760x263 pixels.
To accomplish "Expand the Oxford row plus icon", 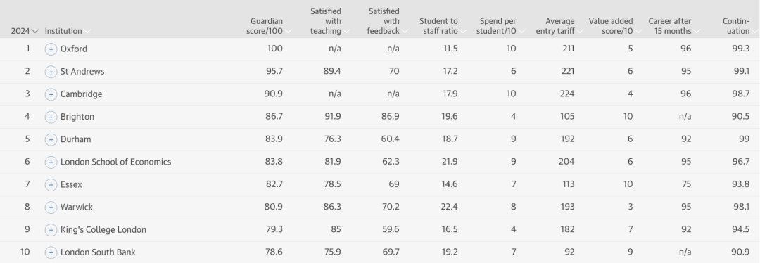I will click(51, 49).
